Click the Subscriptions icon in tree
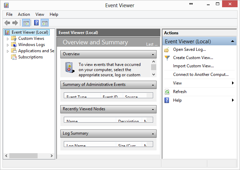This screenshot has width=240, height=170. tap(14, 57)
